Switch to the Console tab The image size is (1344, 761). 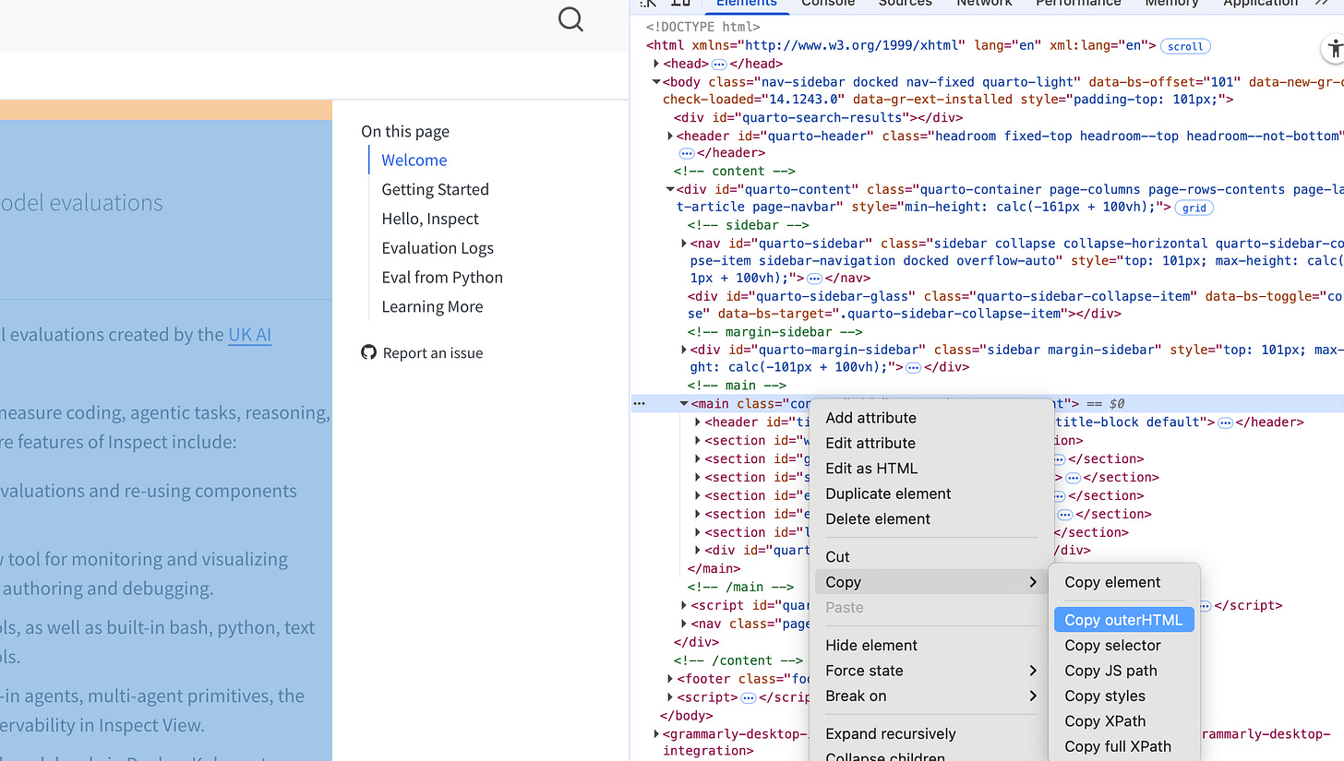point(827,4)
